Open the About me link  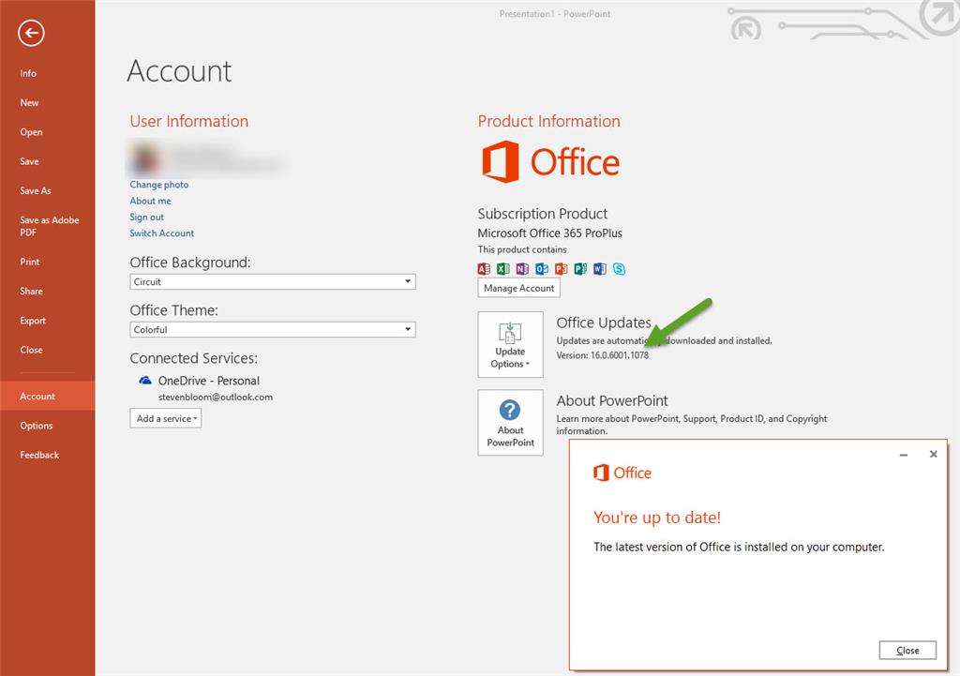pos(151,201)
